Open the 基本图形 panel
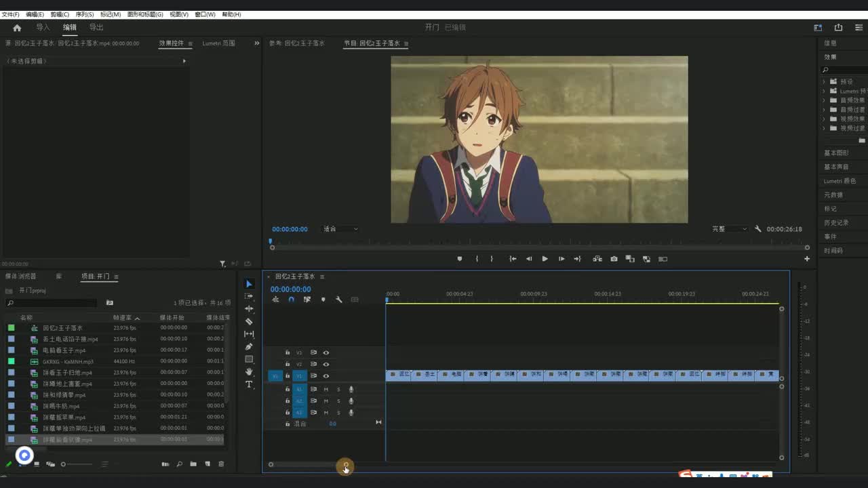Screen dimensions: 868x488 tap(836, 153)
